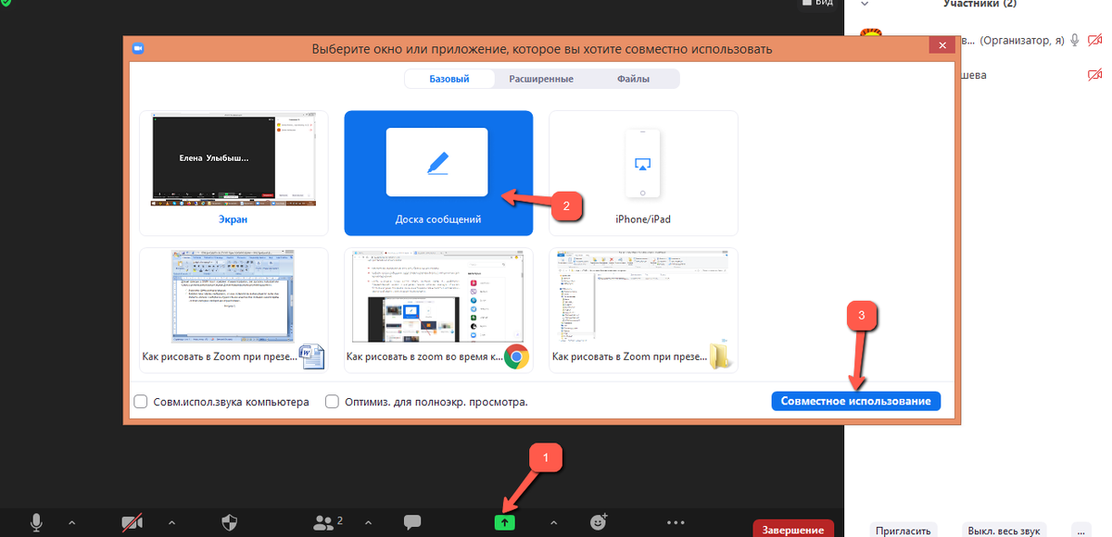1112x537 pixels.
Task: Open video options arrow beside camera
Action: pyautogui.click(x=171, y=522)
